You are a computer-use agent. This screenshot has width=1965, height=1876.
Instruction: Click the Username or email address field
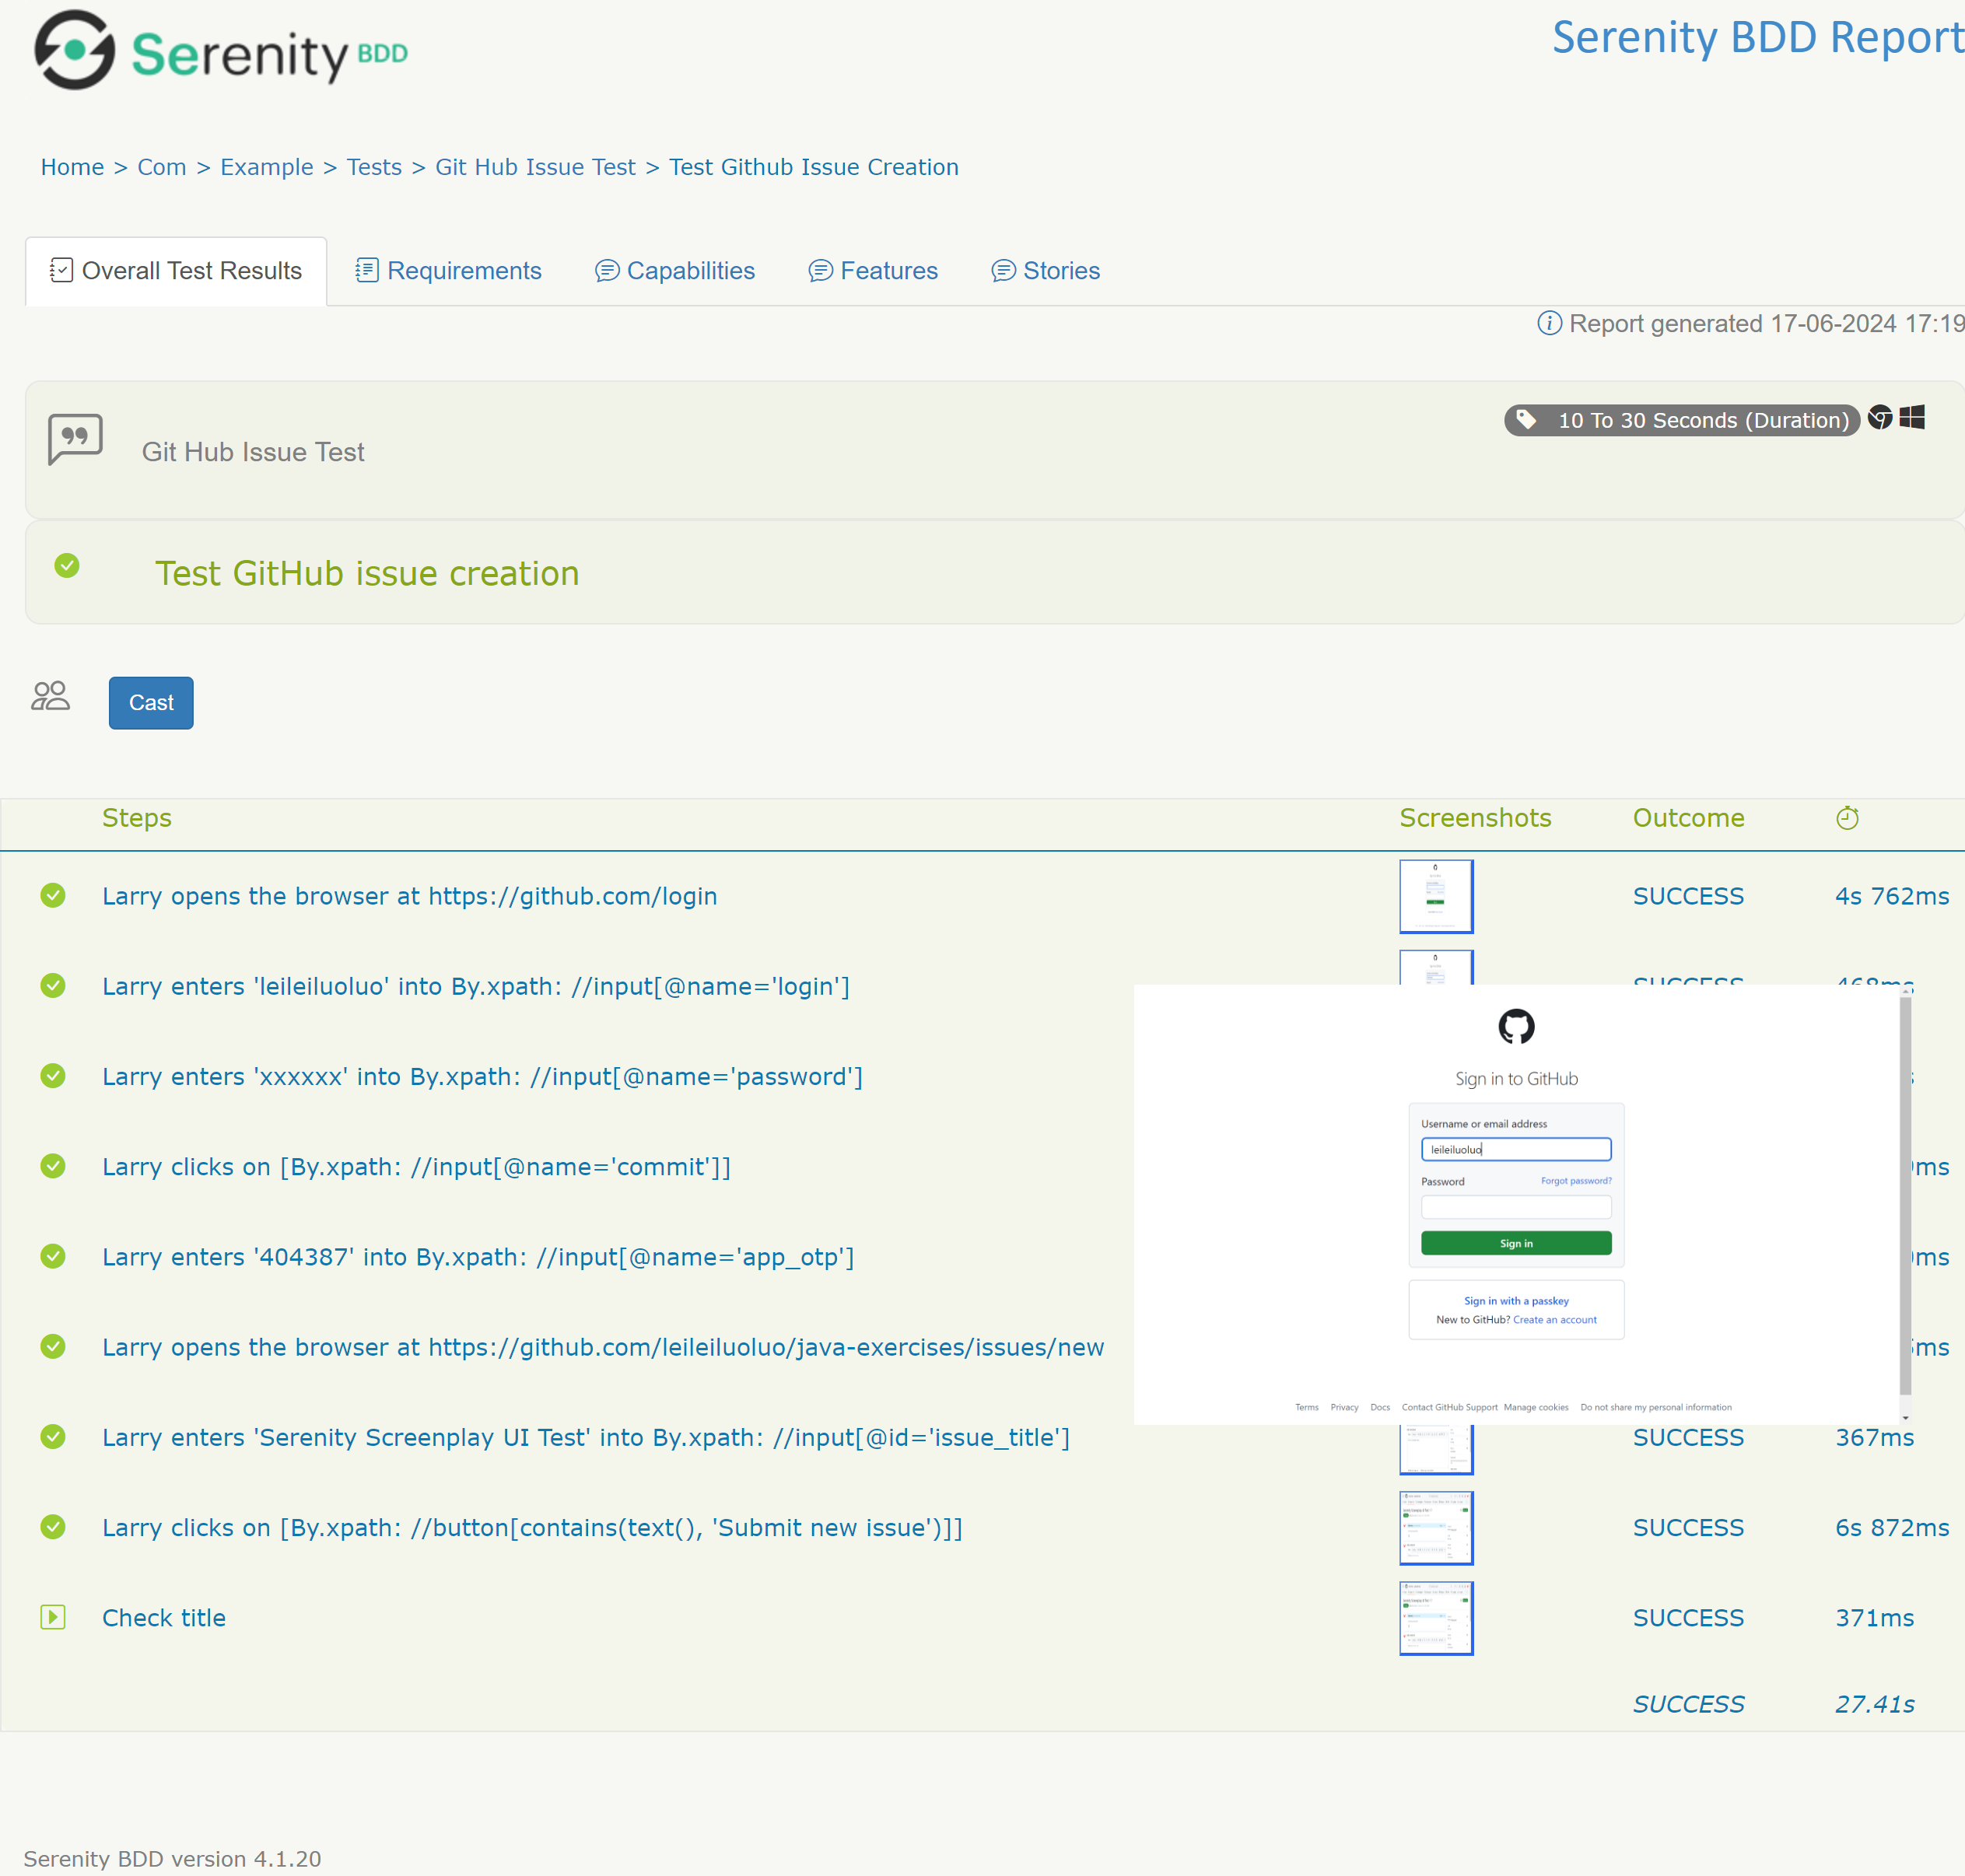[x=1516, y=1149]
